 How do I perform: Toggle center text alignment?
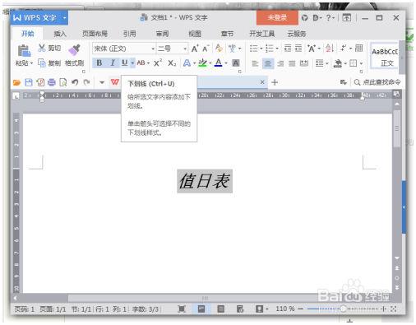click(268, 63)
